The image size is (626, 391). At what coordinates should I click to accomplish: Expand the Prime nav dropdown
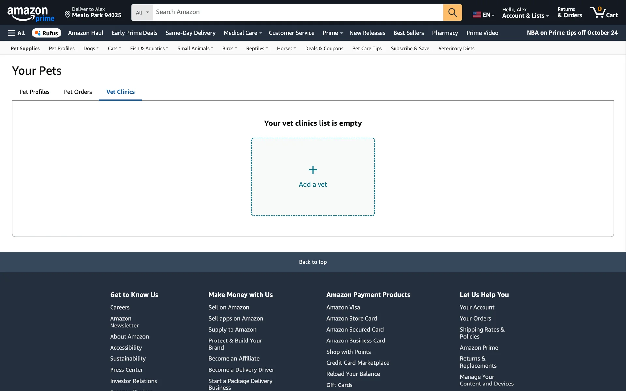coord(333,33)
